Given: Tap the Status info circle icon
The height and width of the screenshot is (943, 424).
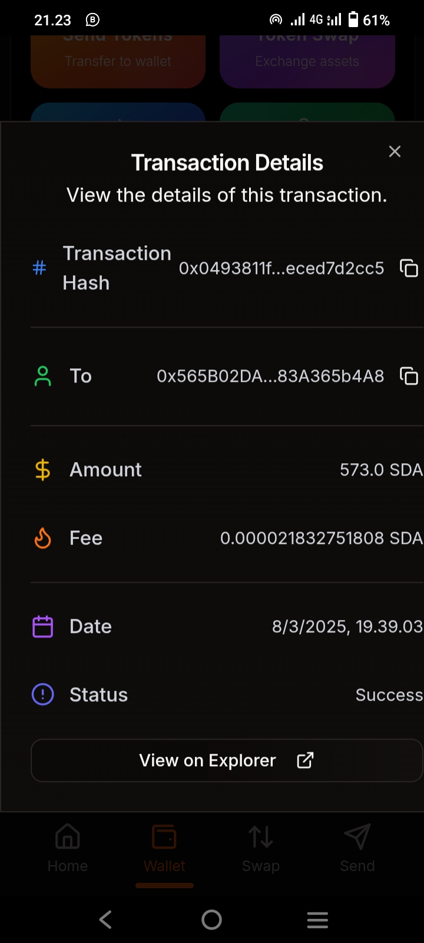Looking at the screenshot, I should (x=42, y=695).
